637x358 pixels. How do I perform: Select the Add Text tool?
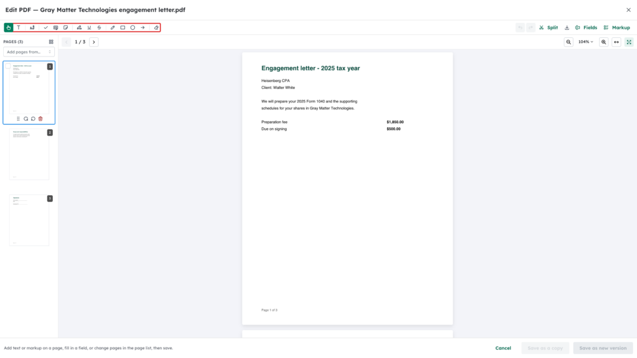click(x=19, y=27)
